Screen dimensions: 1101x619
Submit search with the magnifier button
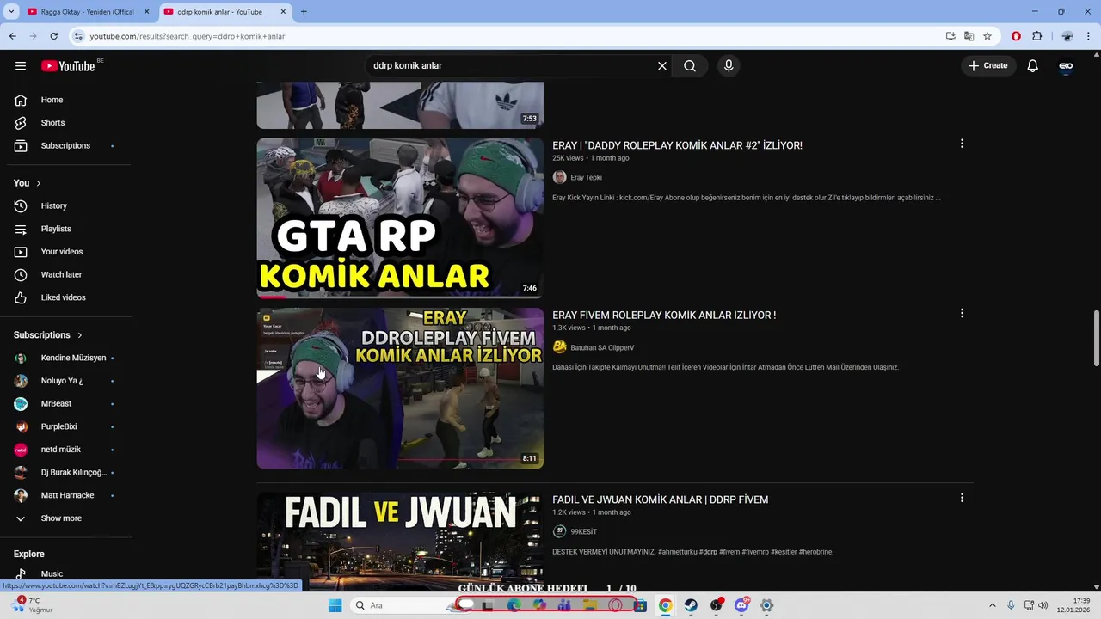click(x=690, y=66)
